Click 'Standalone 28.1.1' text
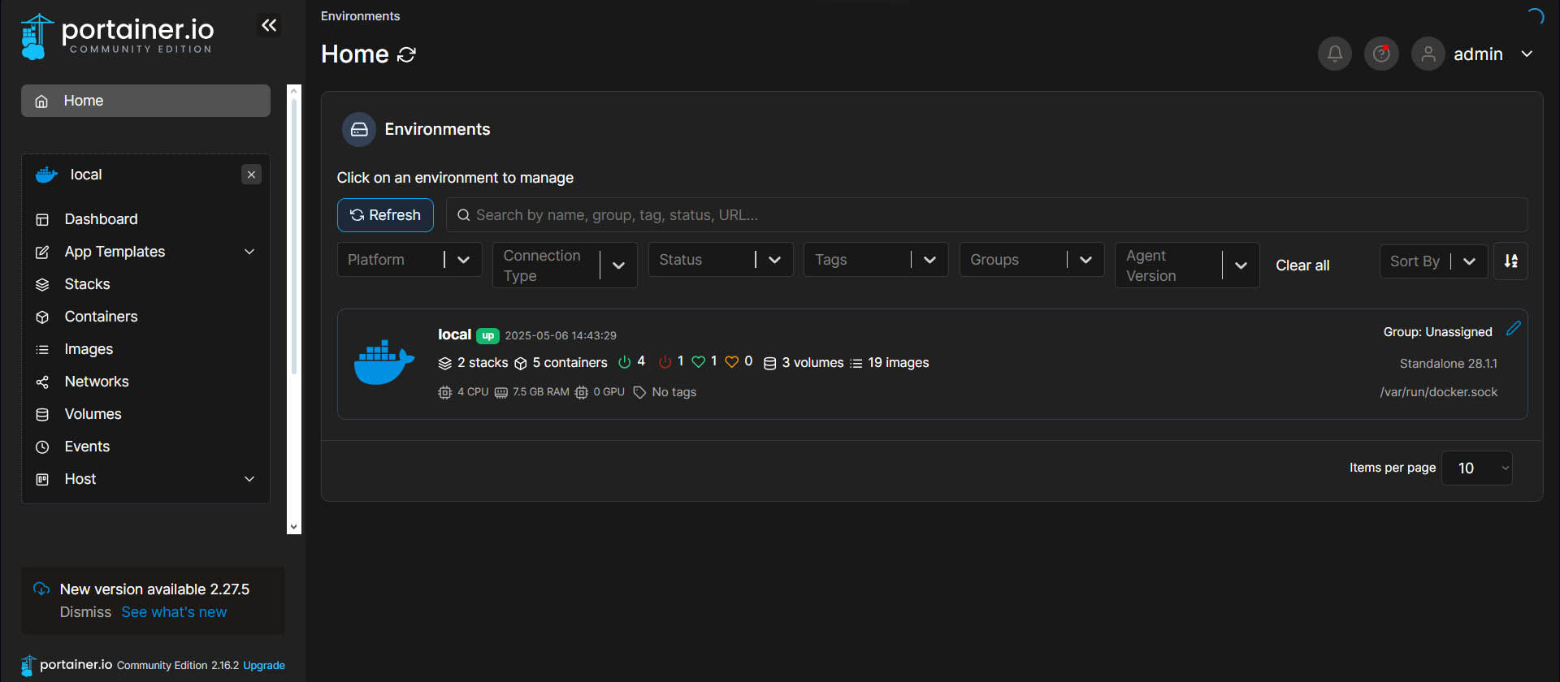Viewport: 1560px width, 682px height. [x=1449, y=364]
